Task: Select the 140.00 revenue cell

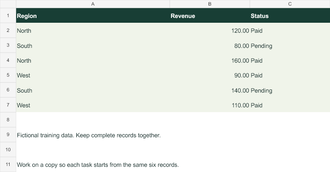Action: pyautogui.click(x=209, y=90)
